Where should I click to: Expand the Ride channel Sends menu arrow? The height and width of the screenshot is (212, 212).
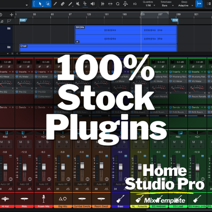tap(29, 108)
